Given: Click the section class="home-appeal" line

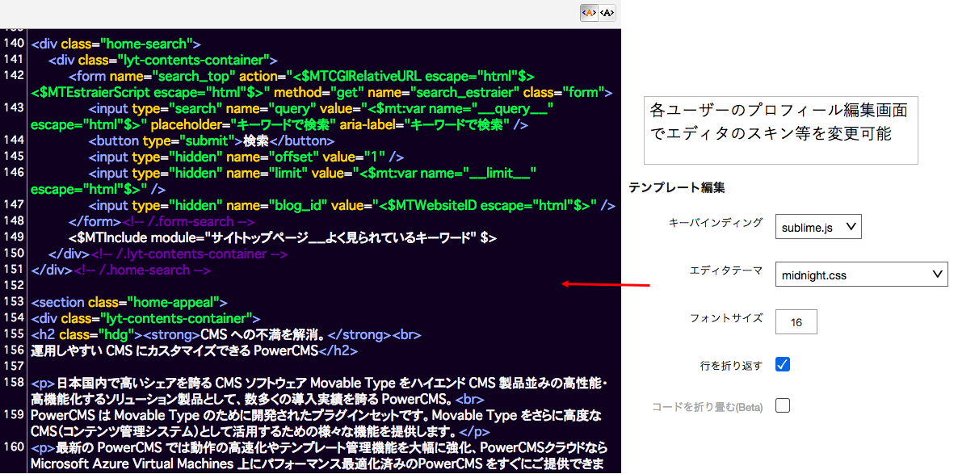Looking at the screenshot, I should tap(129, 302).
